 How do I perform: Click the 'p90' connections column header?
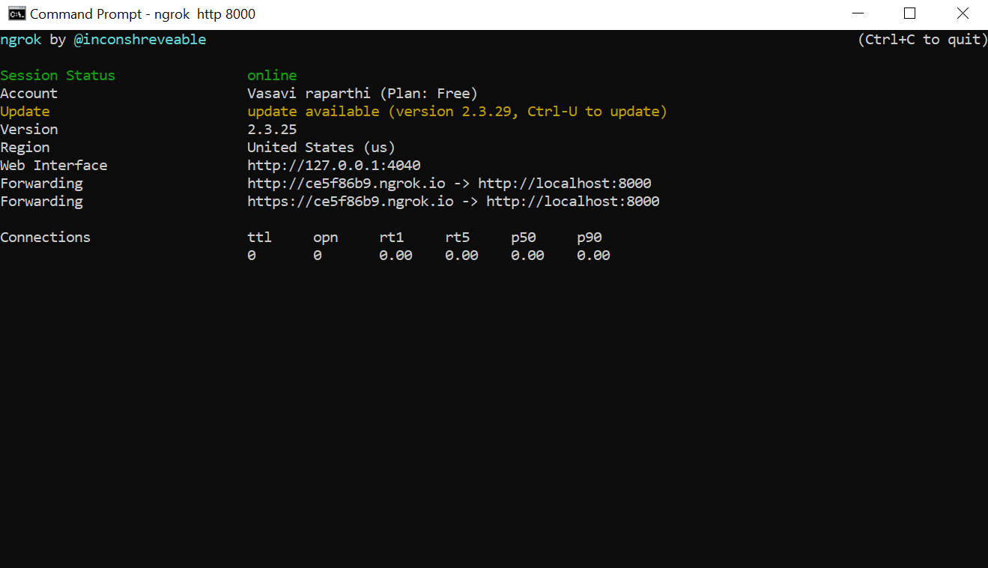590,238
